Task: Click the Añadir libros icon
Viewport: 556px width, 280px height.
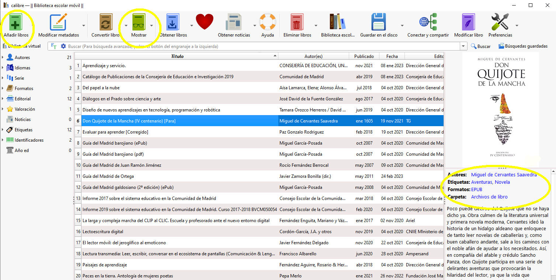Action: pos(16,23)
